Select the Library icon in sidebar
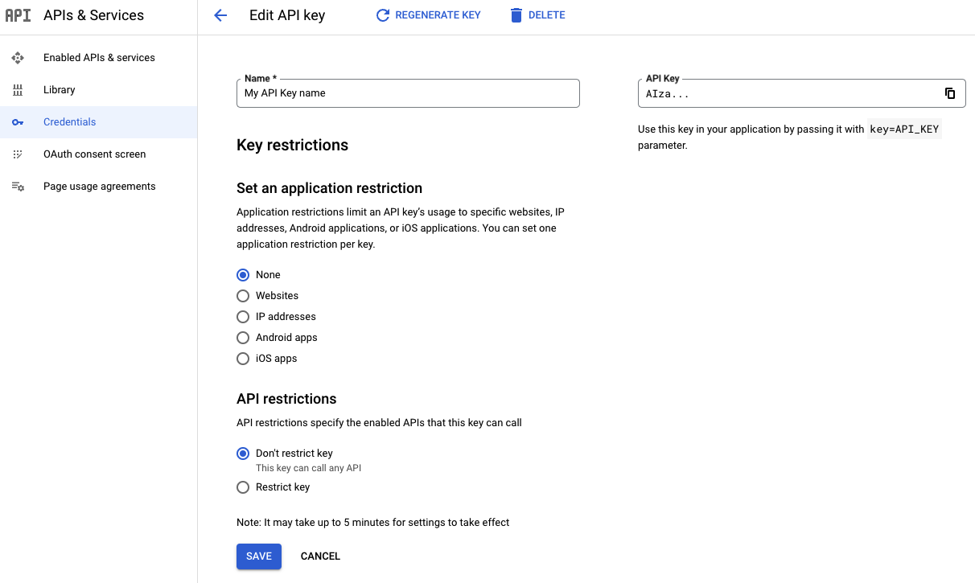 [x=18, y=89]
